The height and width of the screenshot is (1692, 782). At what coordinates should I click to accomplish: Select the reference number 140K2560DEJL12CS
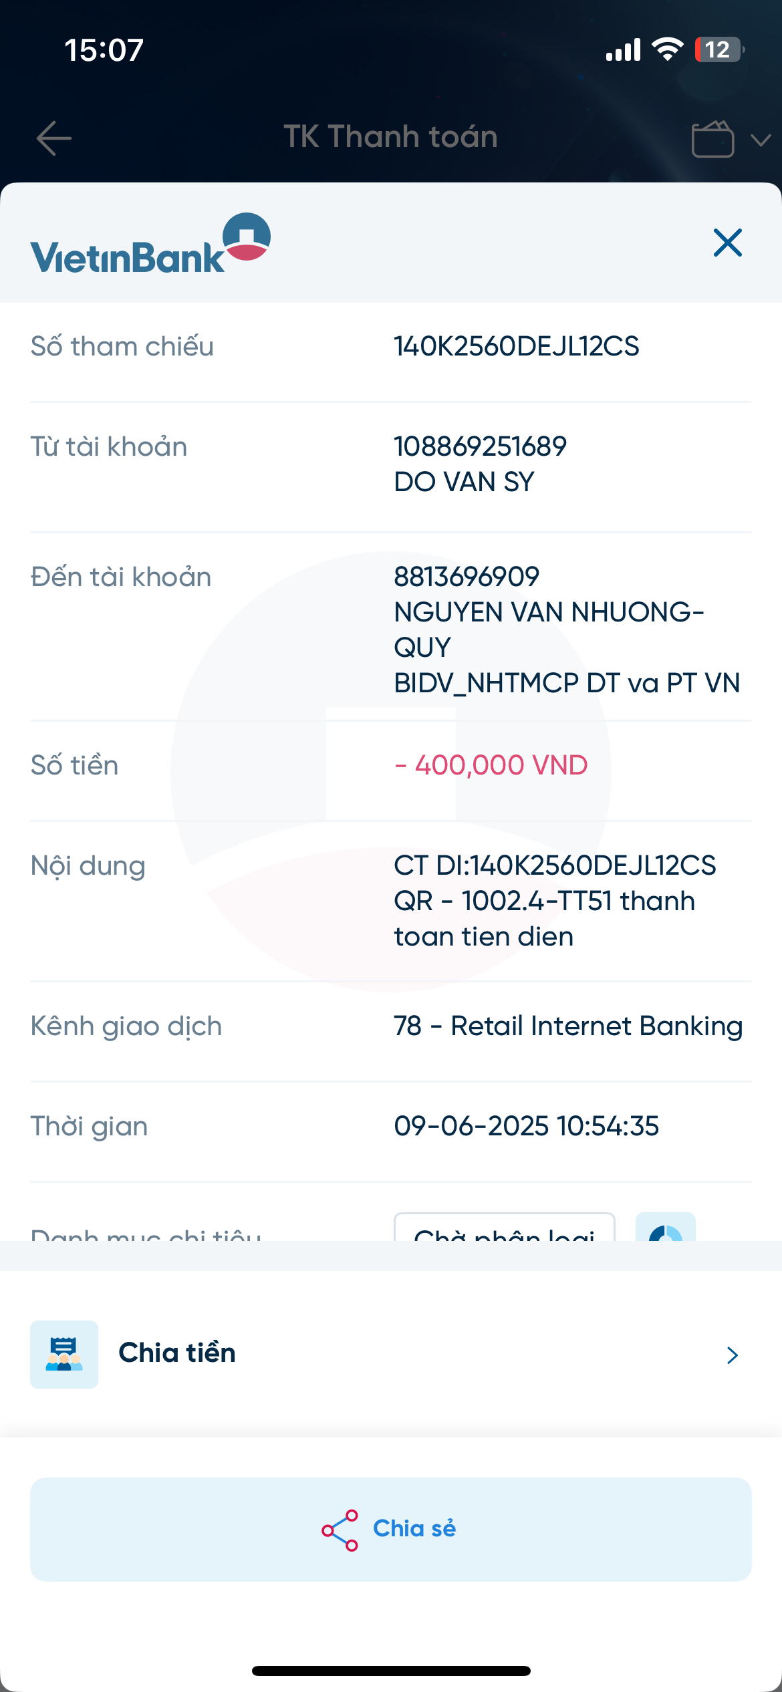tap(516, 347)
